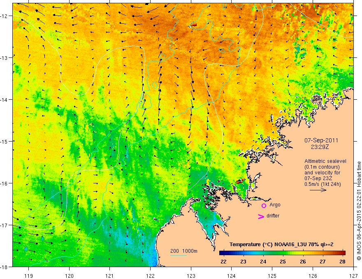Click the 'and velocity for' caption line
362x279 pixels.
[x=322, y=173]
